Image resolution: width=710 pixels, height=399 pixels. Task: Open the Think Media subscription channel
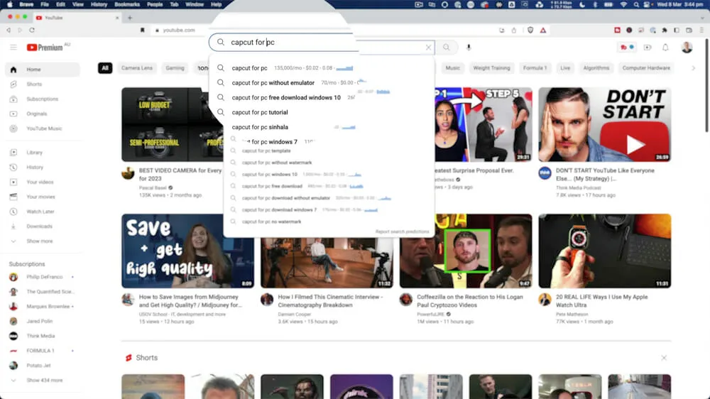pos(41,336)
